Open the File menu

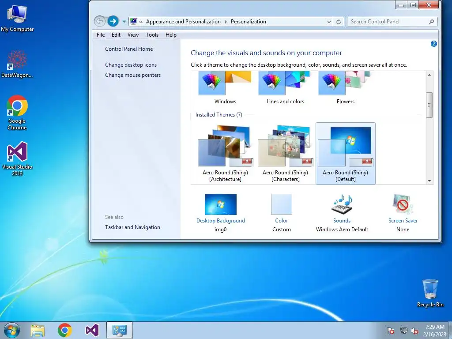pyautogui.click(x=101, y=35)
